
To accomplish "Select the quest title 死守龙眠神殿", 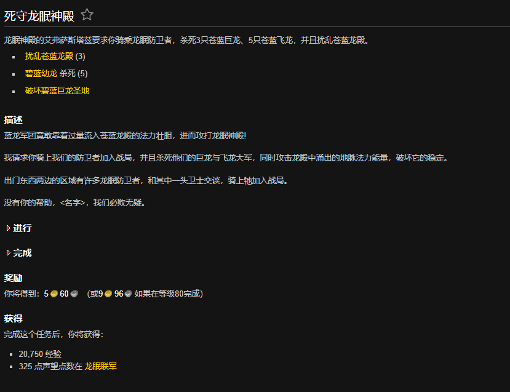I will [38, 14].
